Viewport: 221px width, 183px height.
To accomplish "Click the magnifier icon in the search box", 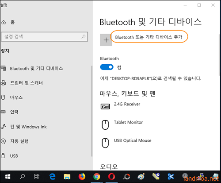I will point(84,36).
